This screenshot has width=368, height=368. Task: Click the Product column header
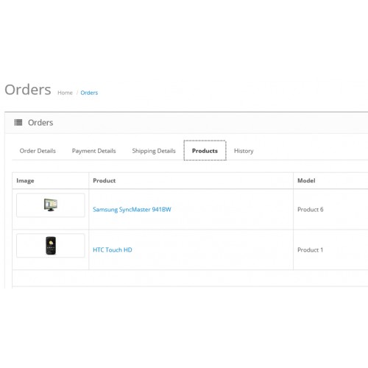[104, 180]
